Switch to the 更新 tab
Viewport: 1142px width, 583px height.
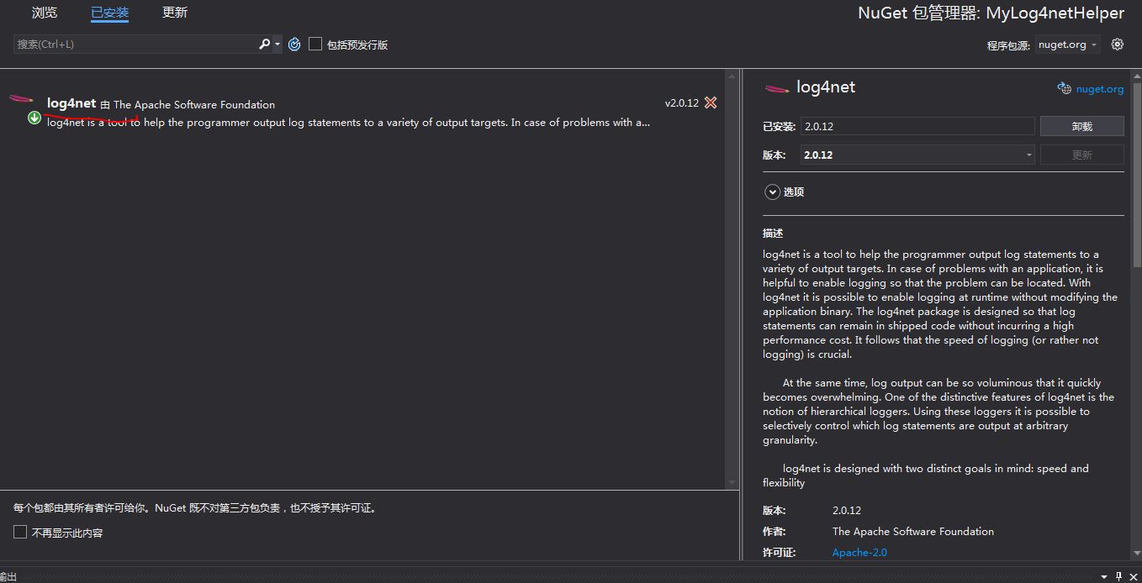click(x=174, y=13)
